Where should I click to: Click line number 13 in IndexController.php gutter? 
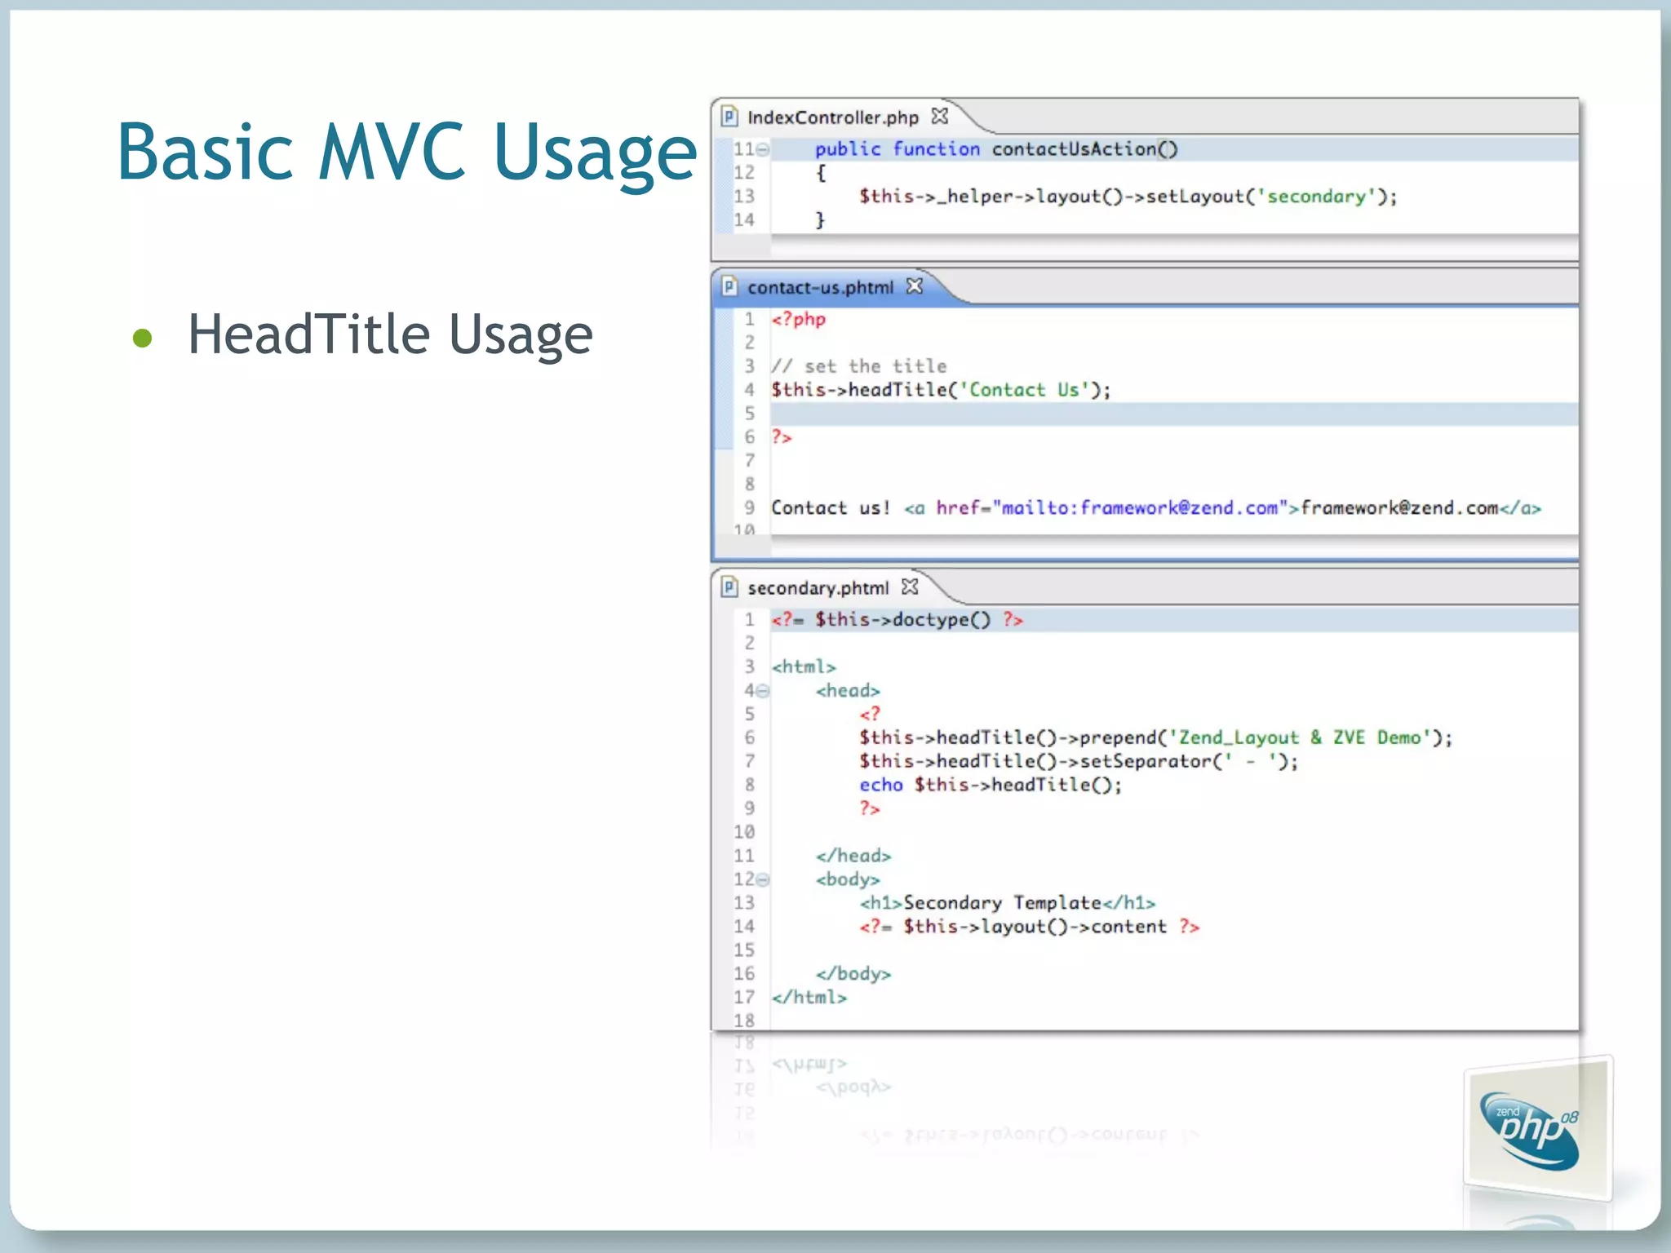pos(744,197)
